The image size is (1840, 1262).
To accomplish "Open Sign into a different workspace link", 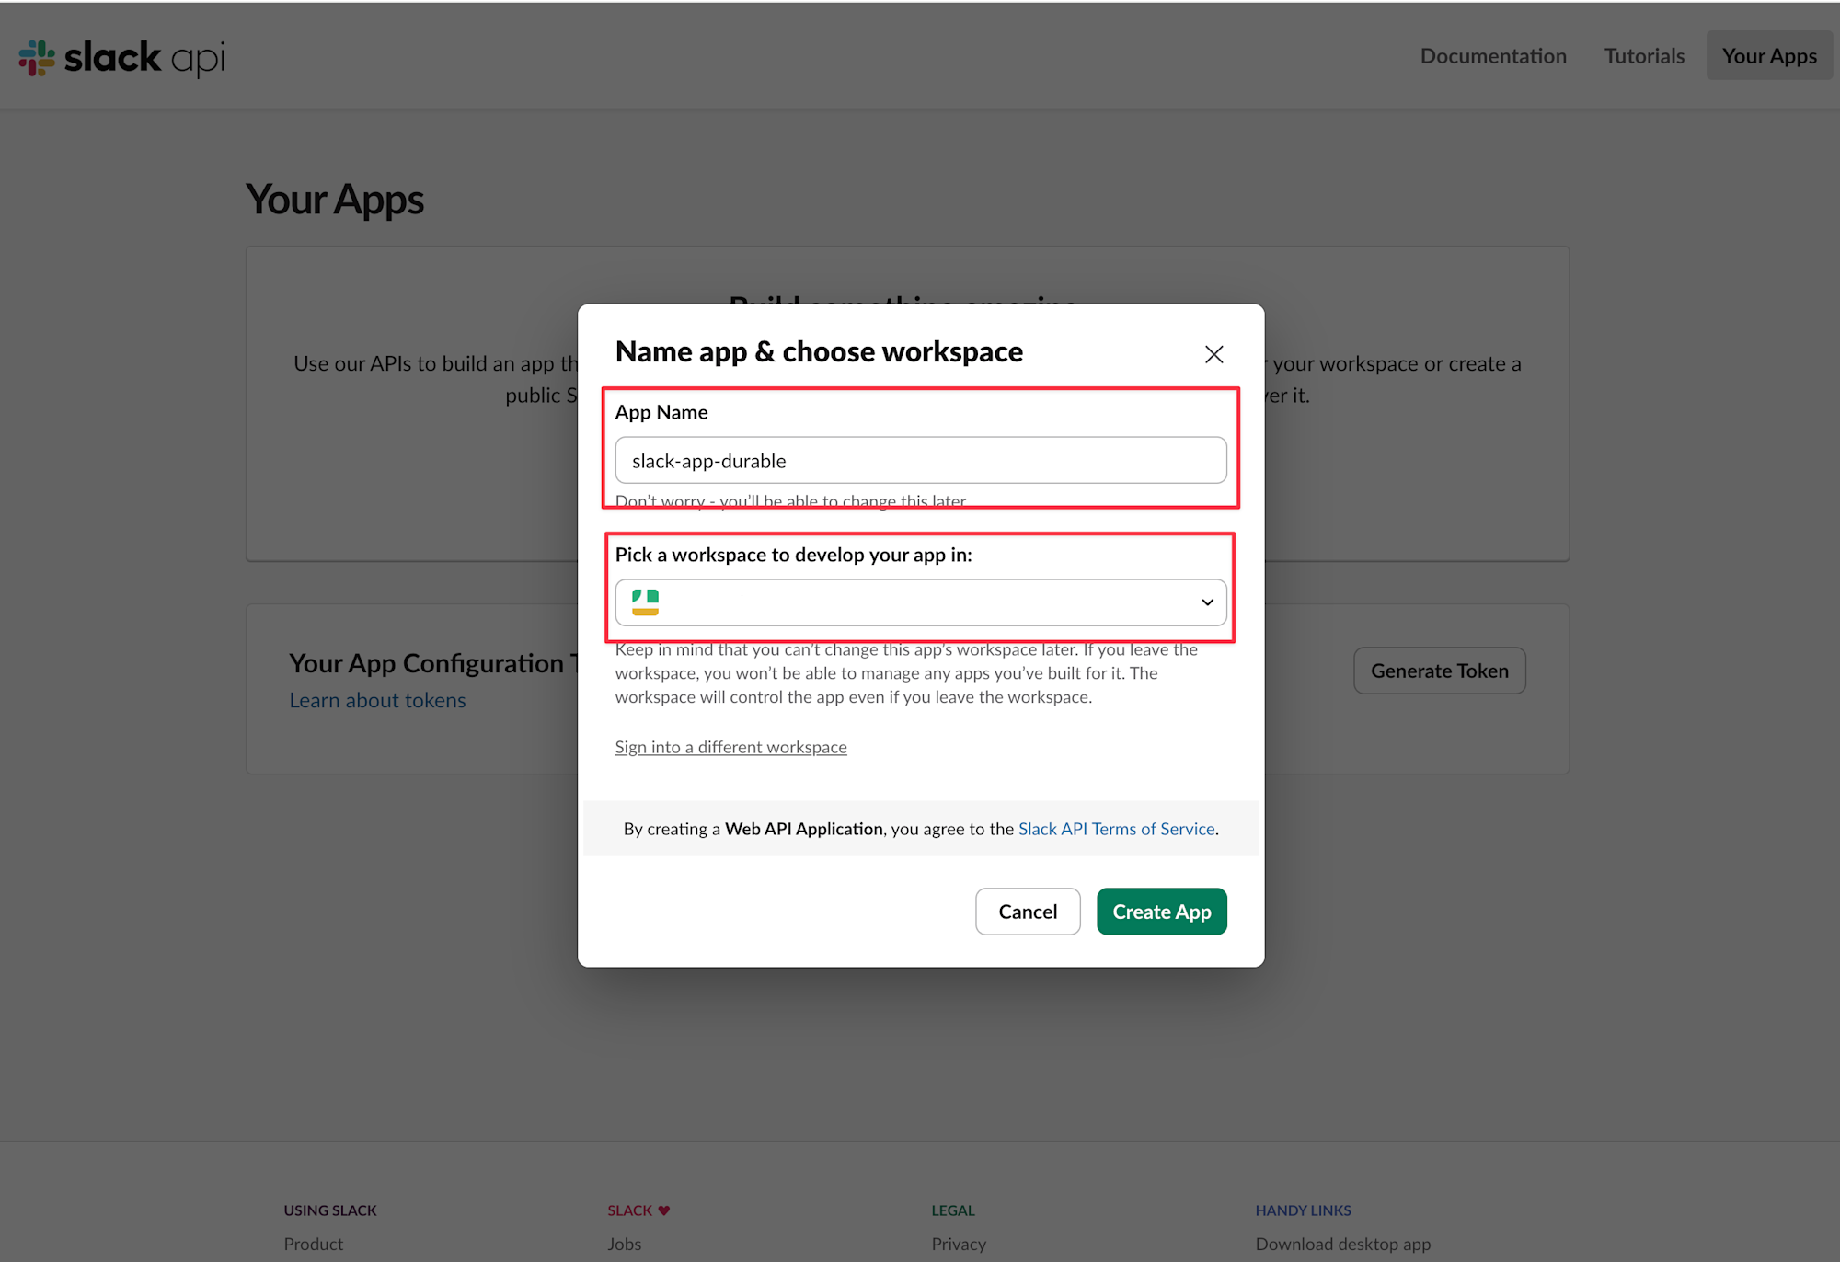I will point(730,747).
